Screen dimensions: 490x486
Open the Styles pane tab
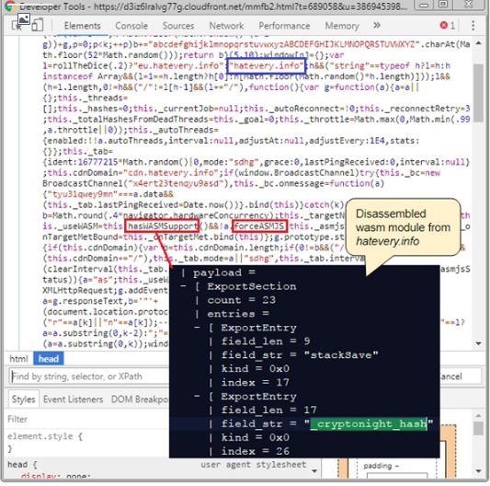pyautogui.click(x=23, y=399)
